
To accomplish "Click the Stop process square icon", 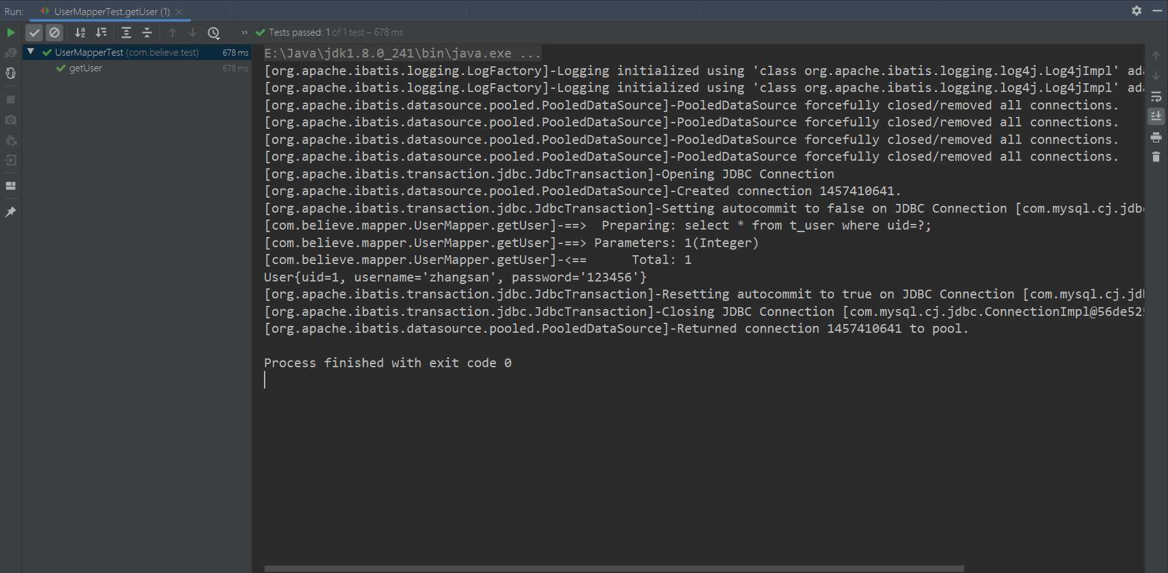I will pyautogui.click(x=11, y=99).
